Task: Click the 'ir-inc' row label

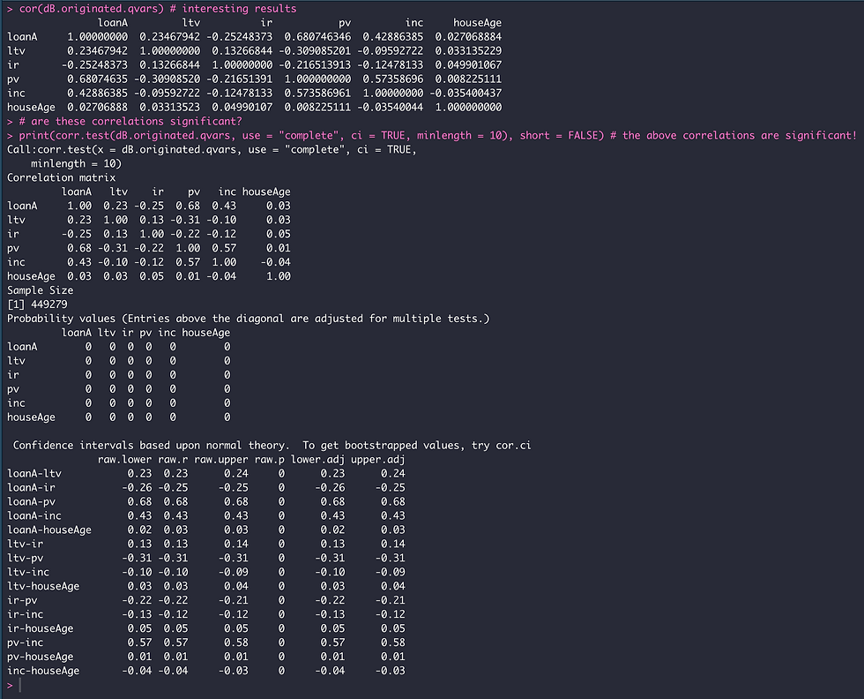Action: pos(26,614)
